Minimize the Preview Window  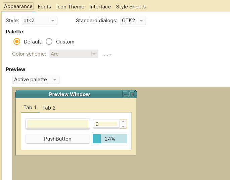point(125,94)
